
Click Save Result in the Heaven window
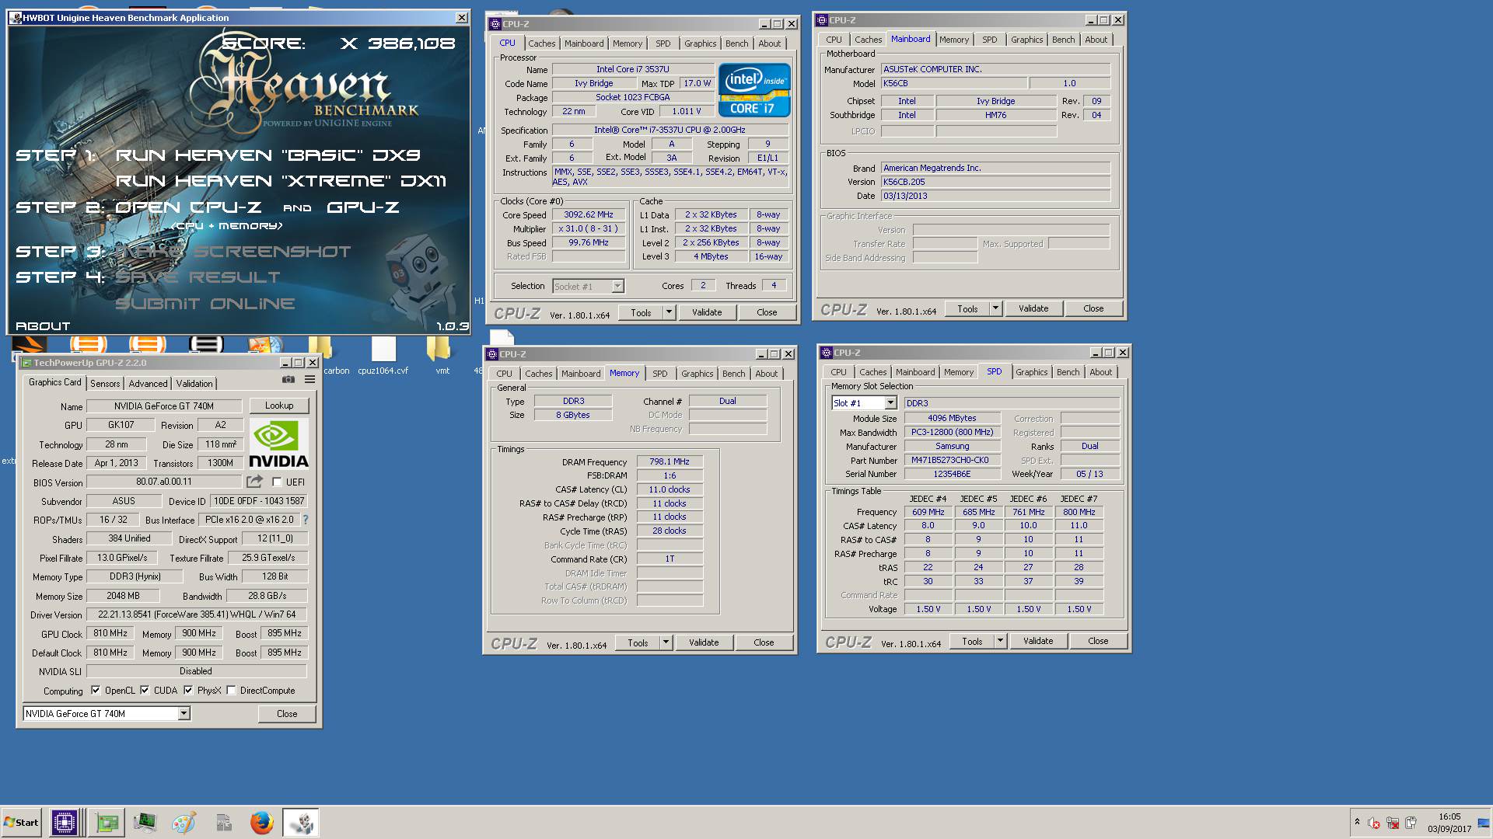pyautogui.click(x=198, y=277)
